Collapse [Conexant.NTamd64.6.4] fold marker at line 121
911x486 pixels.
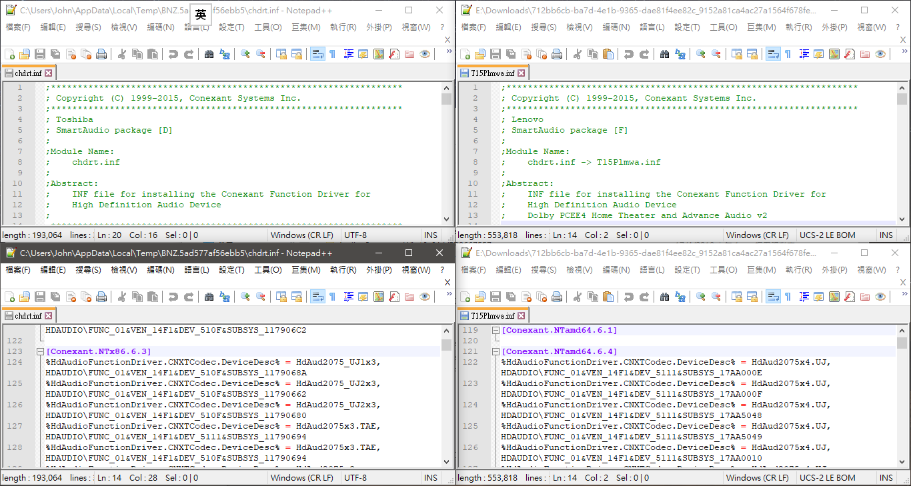[496, 351]
